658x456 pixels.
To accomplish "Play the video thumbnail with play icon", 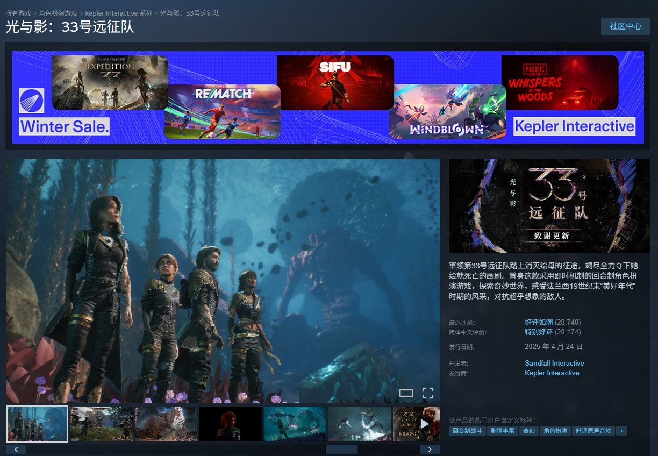I will click(417, 424).
